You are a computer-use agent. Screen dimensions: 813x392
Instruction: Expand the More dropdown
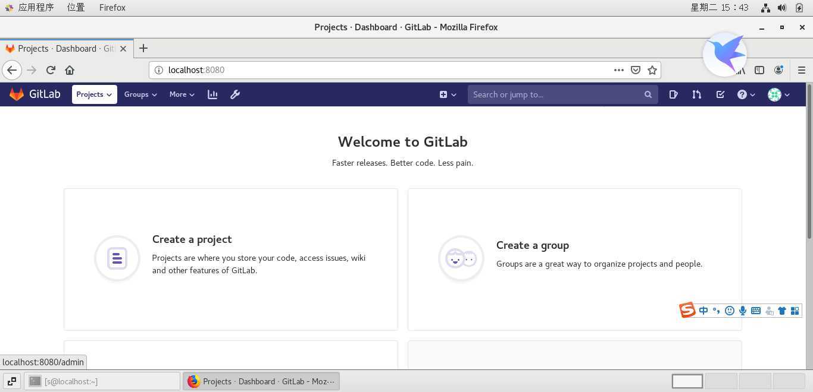click(x=182, y=94)
